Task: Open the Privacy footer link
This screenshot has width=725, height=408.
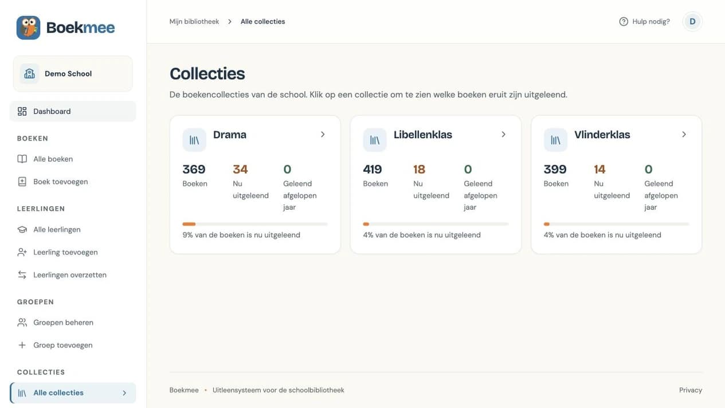Action: (x=691, y=390)
